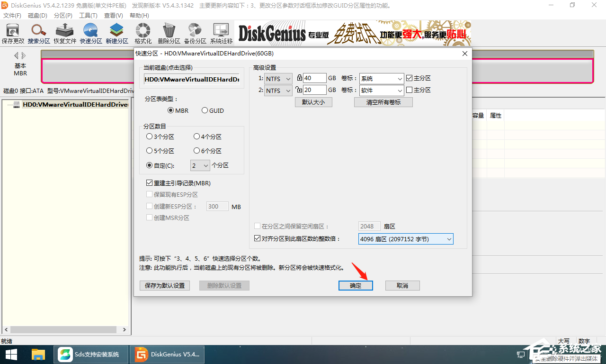Image resolution: width=606 pixels, height=364 pixels.
Task: Open the Search Partitions (搜索分区) tool
Action: 39,34
